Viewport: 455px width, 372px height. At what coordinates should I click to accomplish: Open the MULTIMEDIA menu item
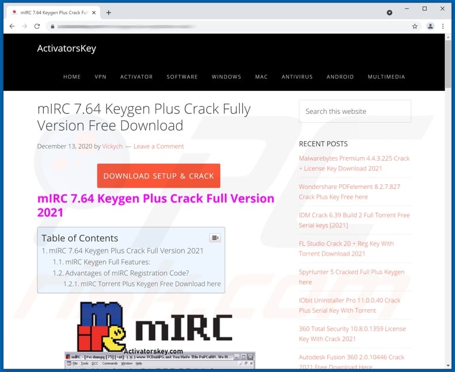386,77
